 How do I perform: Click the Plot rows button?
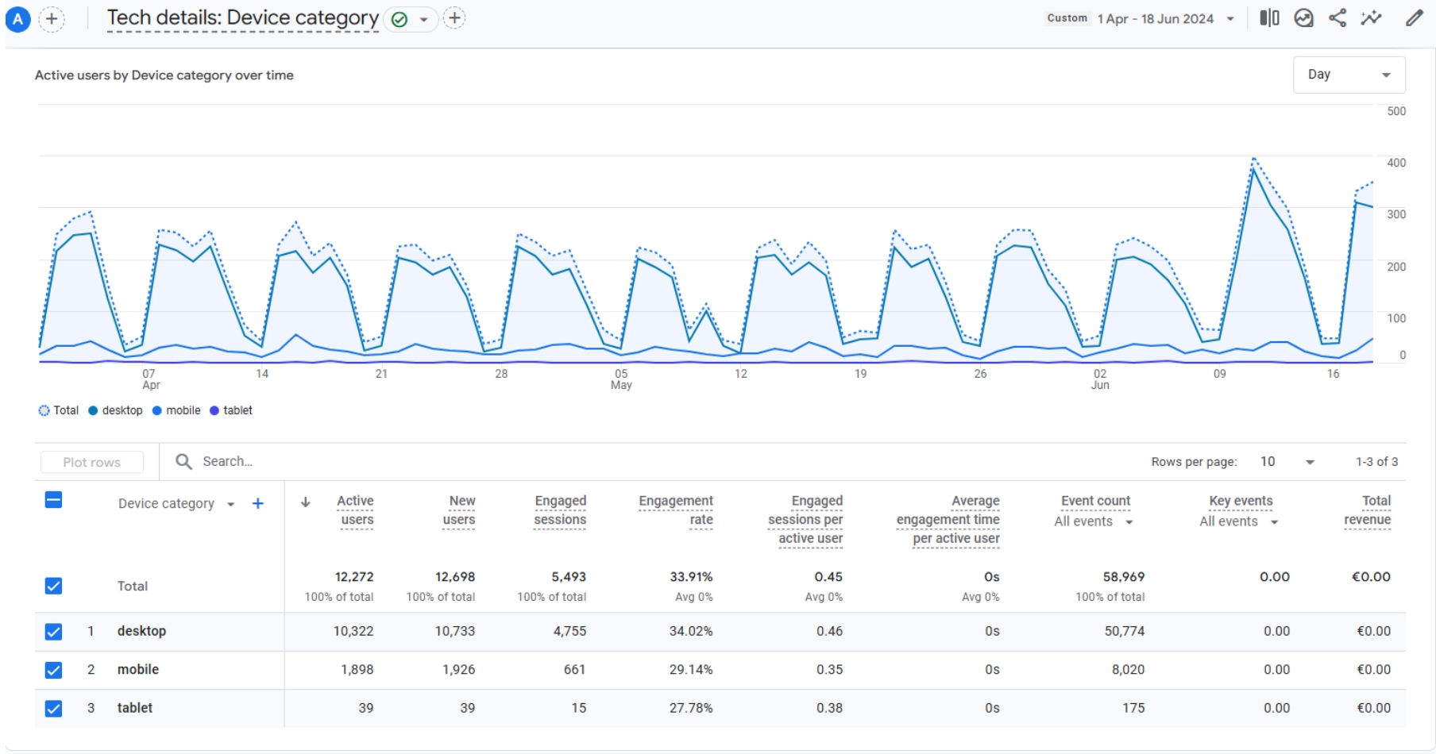[x=92, y=462]
